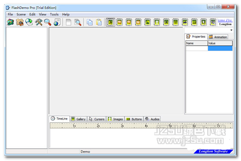The image size is (241, 161).
Task: Click the Longtion Software link in status bar
Action: pyautogui.click(x=214, y=151)
